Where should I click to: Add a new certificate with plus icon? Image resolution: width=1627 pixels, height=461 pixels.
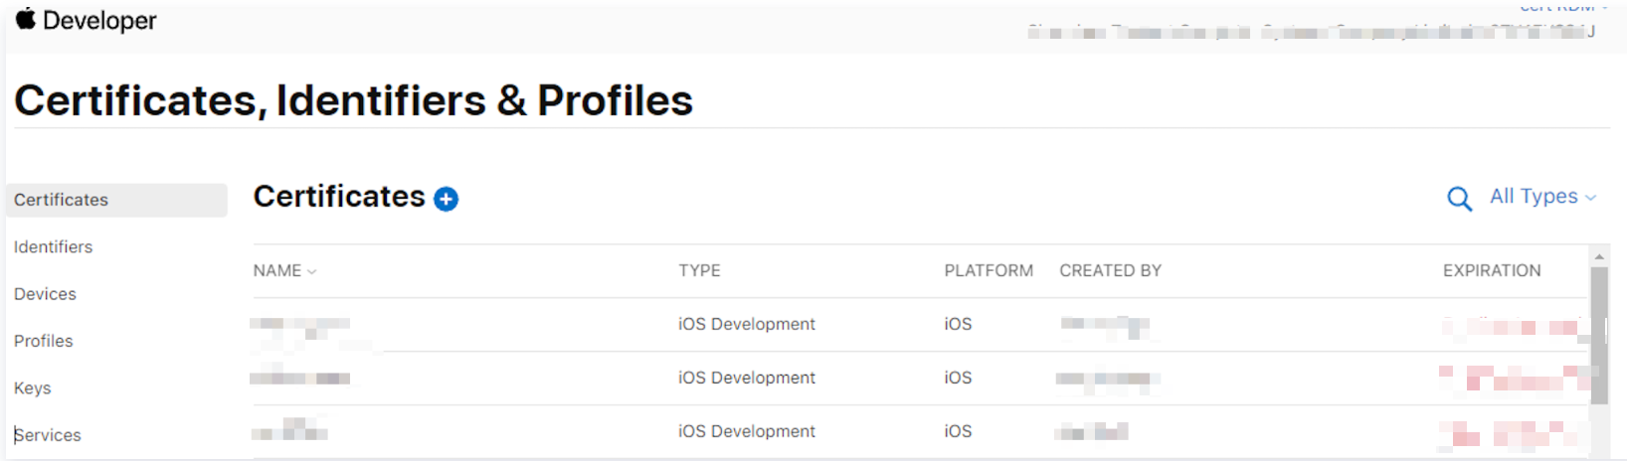click(x=447, y=200)
